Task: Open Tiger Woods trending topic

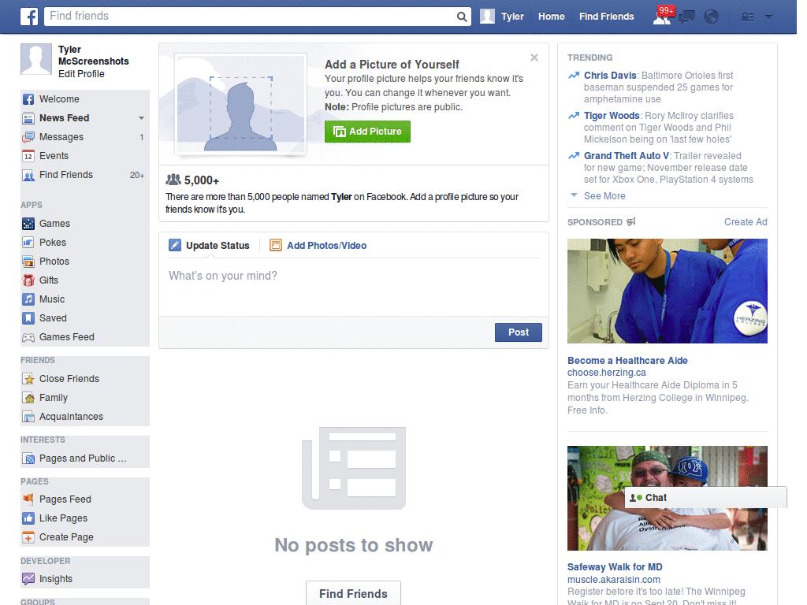Action: click(612, 116)
